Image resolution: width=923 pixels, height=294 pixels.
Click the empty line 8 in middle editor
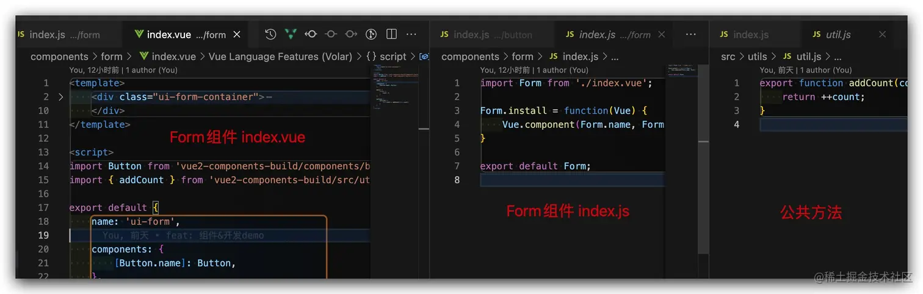pyautogui.click(x=573, y=180)
